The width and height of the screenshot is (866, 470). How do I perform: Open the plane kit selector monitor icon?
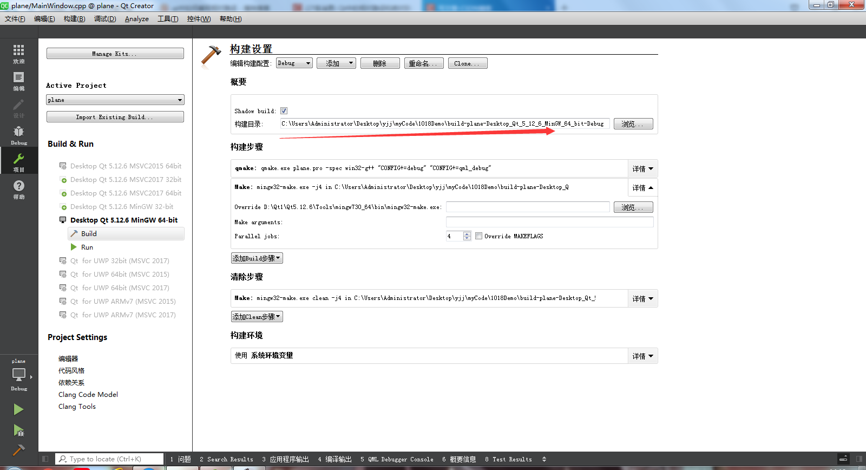click(19, 374)
